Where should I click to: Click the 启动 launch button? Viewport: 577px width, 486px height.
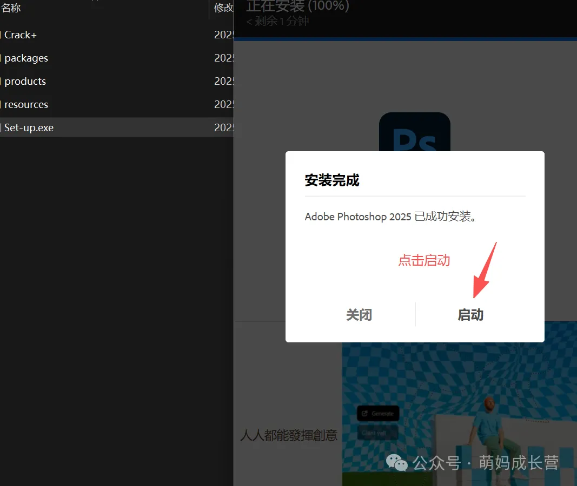[470, 315]
